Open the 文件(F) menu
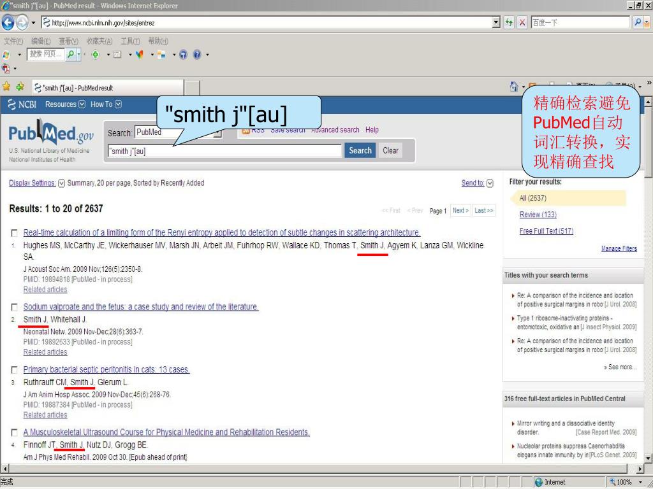Image resolution: width=653 pixels, height=489 pixels. pyautogui.click(x=13, y=41)
